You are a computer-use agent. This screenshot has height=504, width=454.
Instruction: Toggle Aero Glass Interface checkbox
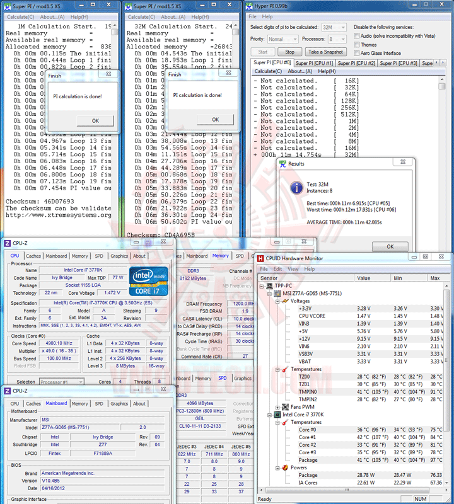356,53
